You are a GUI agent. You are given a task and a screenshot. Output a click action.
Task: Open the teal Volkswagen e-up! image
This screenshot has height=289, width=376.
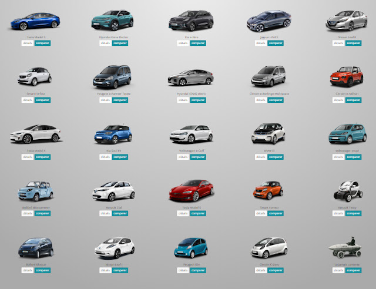(347, 133)
